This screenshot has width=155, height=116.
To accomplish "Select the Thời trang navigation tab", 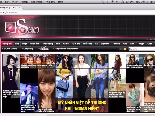I will (48, 44).
